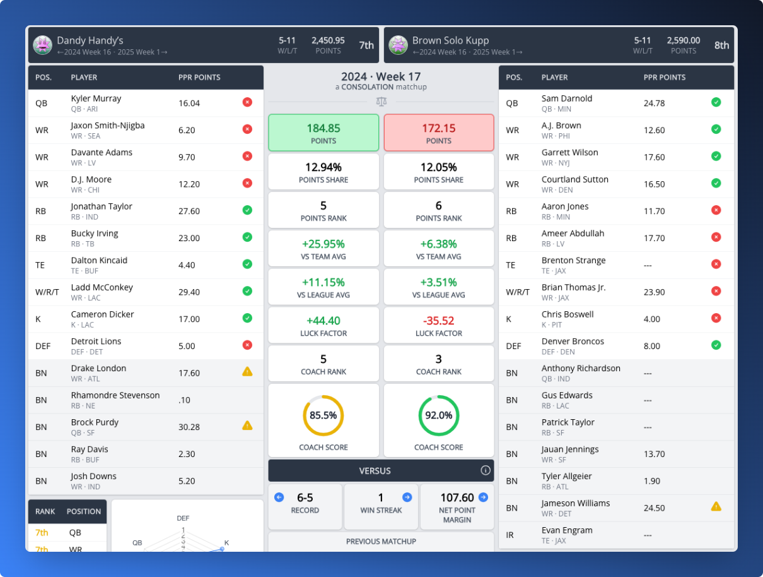
Task: Open the Versus info icon
Action: pyautogui.click(x=485, y=470)
